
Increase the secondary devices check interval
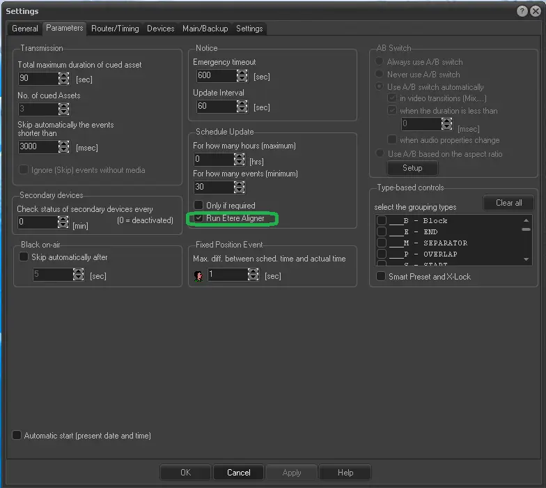click(64, 219)
